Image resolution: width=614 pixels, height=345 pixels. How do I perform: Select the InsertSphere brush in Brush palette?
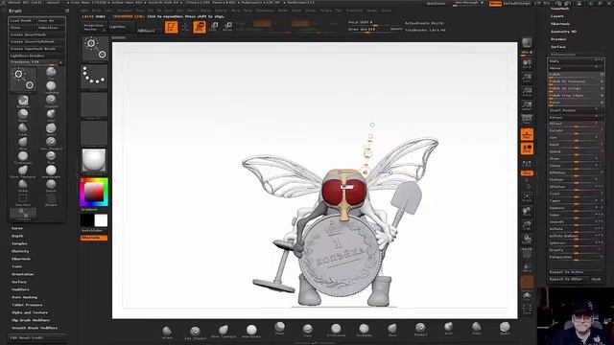coord(51,171)
